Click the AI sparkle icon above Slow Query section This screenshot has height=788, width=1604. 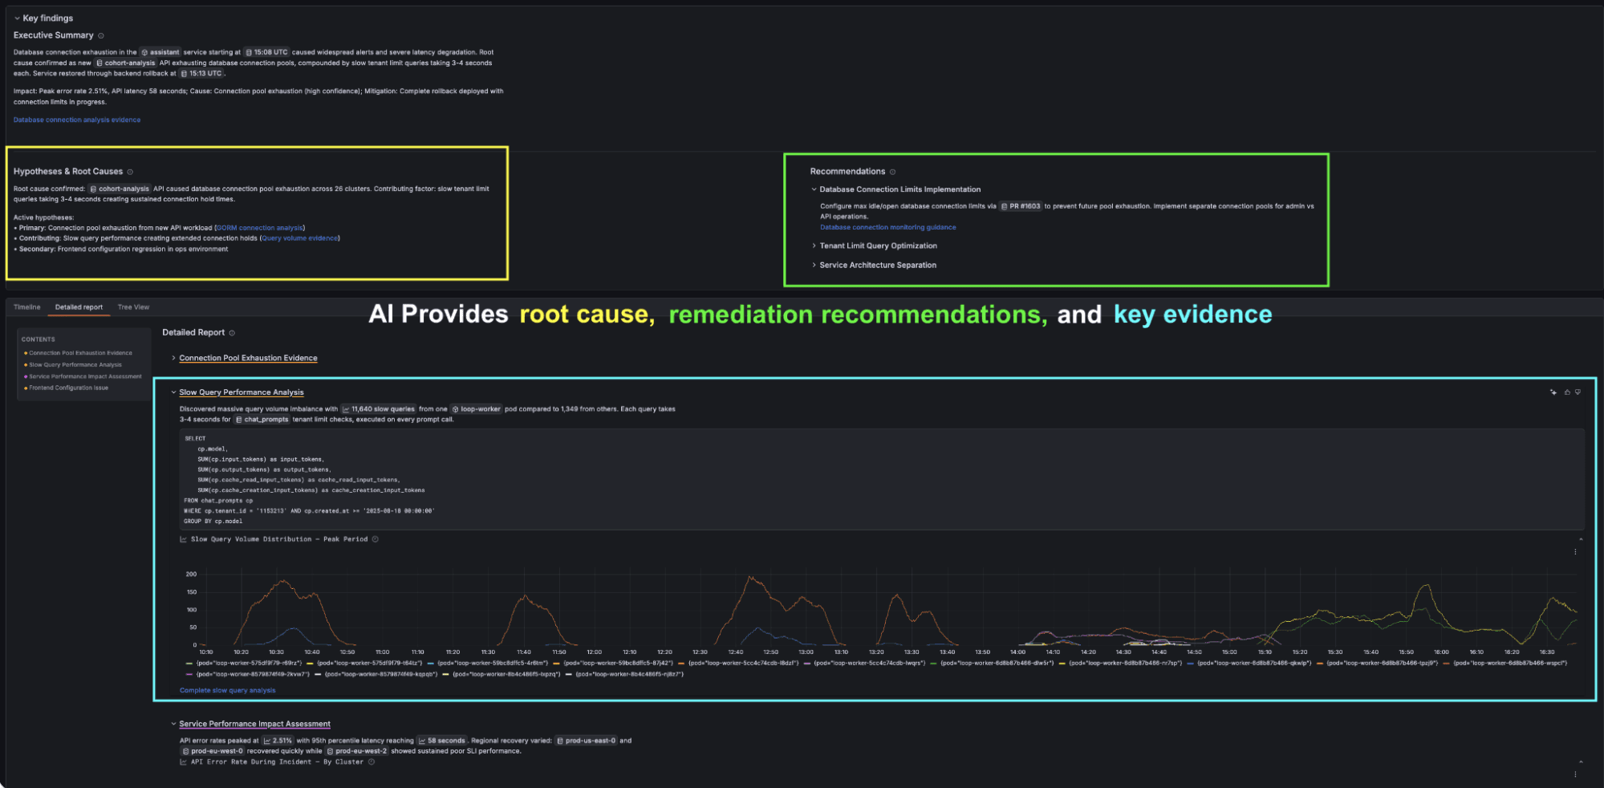point(1554,392)
